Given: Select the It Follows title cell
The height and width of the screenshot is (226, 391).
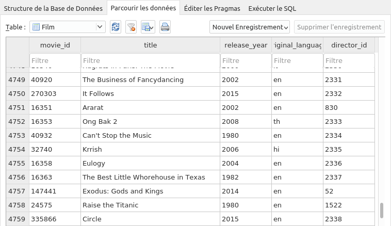Looking at the screenshot, I should (x=151, y=94).
